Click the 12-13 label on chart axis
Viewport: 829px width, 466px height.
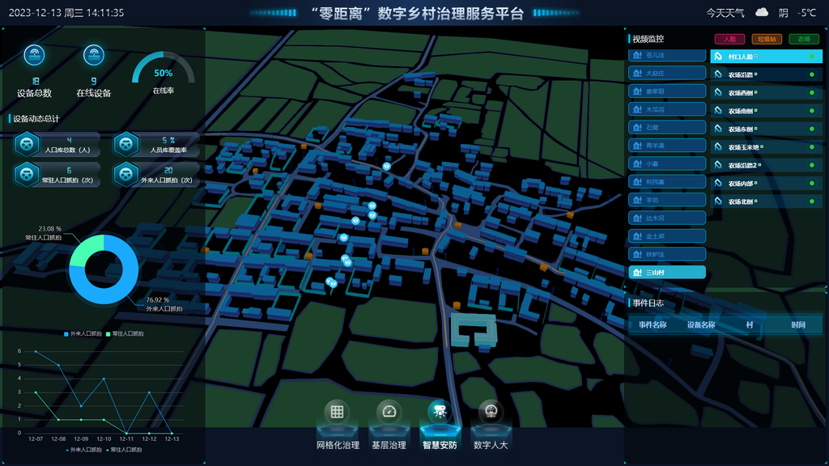click(x=172, y=439)
